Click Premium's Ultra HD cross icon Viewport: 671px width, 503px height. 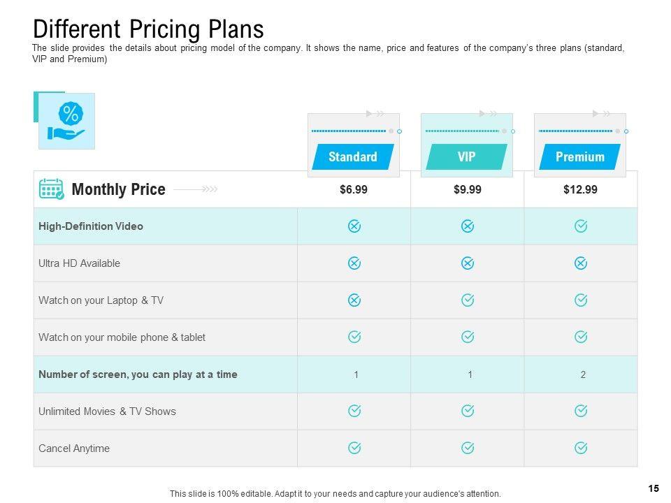pos(580,263)
